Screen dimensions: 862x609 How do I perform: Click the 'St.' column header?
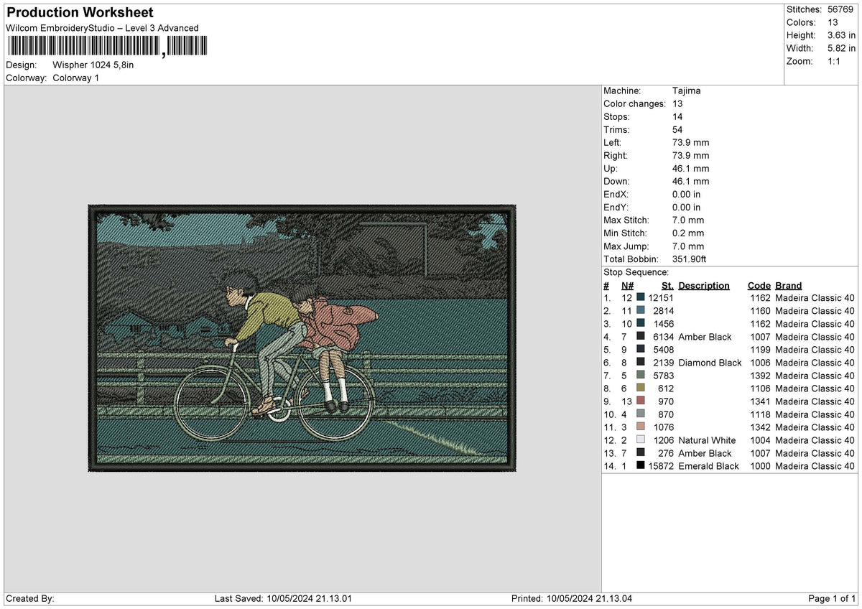pos(667,285)
